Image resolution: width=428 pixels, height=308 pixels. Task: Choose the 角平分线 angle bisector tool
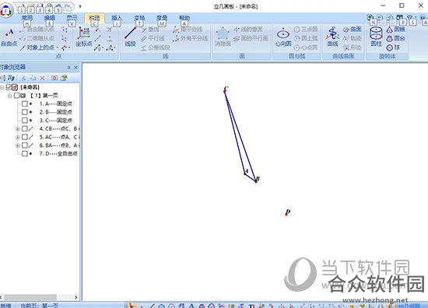[188, 30]
